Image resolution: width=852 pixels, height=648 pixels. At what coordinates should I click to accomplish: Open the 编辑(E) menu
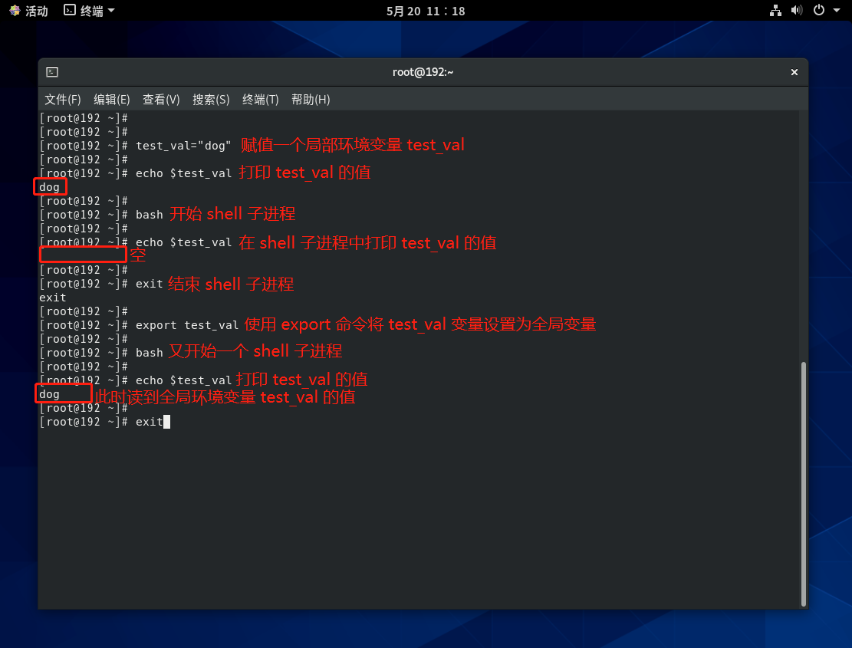click(x=112, y=100)
